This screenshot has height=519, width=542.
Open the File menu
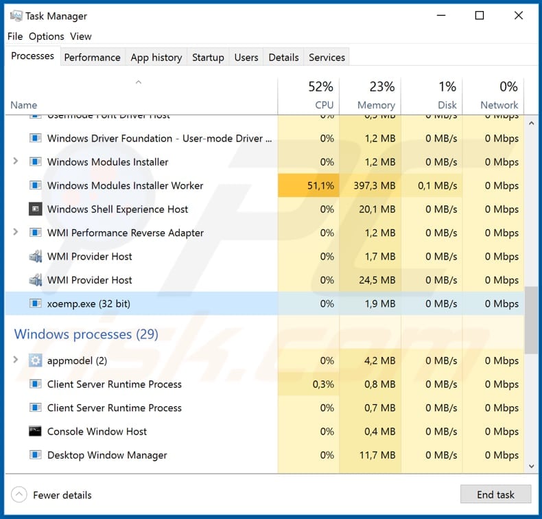[15, 36]
